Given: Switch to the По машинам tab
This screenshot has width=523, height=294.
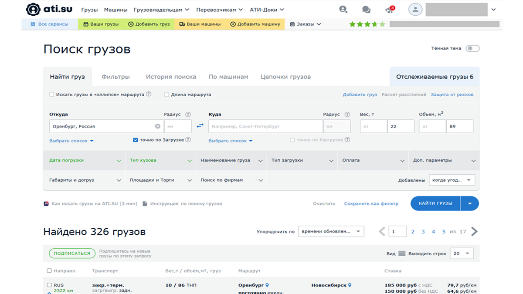Looking at the screenshot, I should click(x=228, y=77).
